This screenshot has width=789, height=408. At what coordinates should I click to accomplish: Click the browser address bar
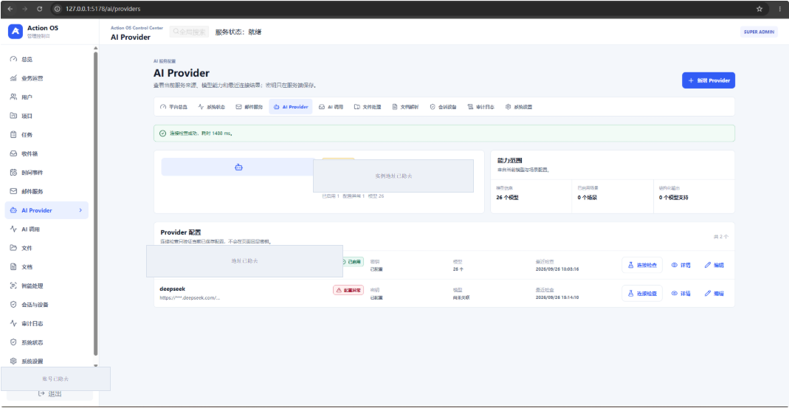click(402, 9)
